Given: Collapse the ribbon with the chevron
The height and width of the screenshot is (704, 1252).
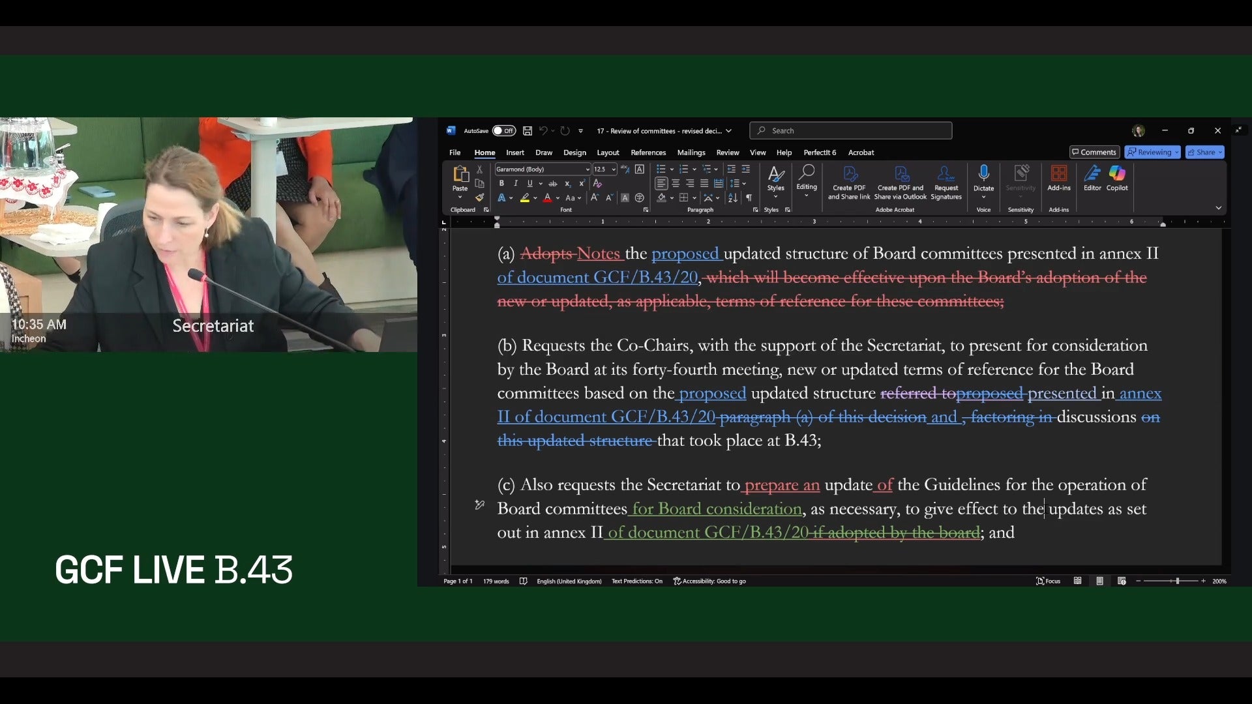Looking at the screenshot, I should [x=1218, y=208].
